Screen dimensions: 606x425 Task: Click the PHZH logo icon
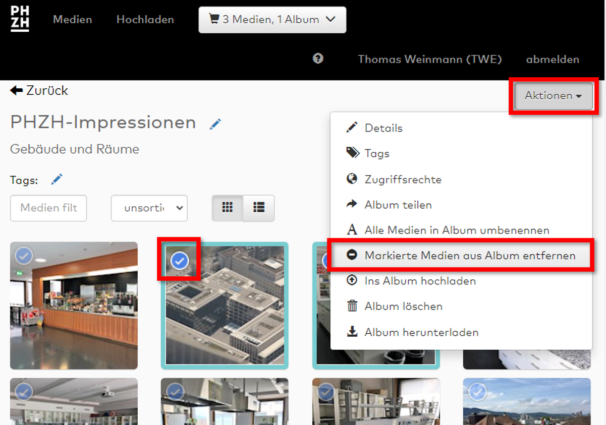point(20,19)
